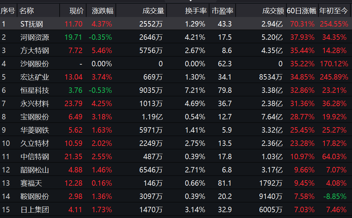Sort by the 成交额 column header

pos(273,11)
